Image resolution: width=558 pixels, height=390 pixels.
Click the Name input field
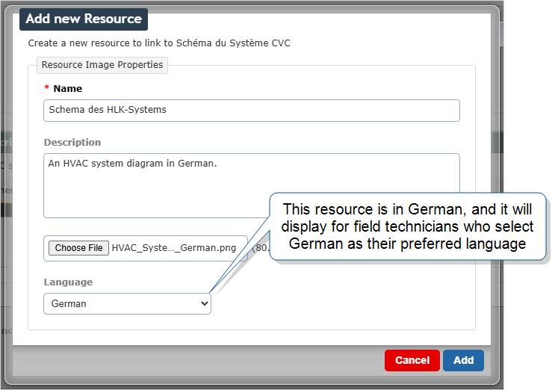[x=252, y=111]
